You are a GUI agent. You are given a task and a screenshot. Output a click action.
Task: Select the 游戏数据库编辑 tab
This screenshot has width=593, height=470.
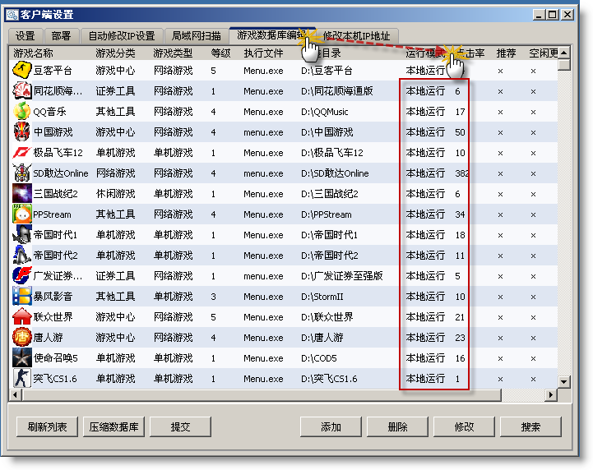coord(271,35)
